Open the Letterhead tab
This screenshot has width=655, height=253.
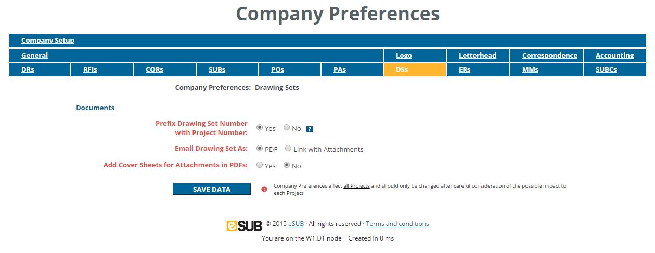point(478,56)
